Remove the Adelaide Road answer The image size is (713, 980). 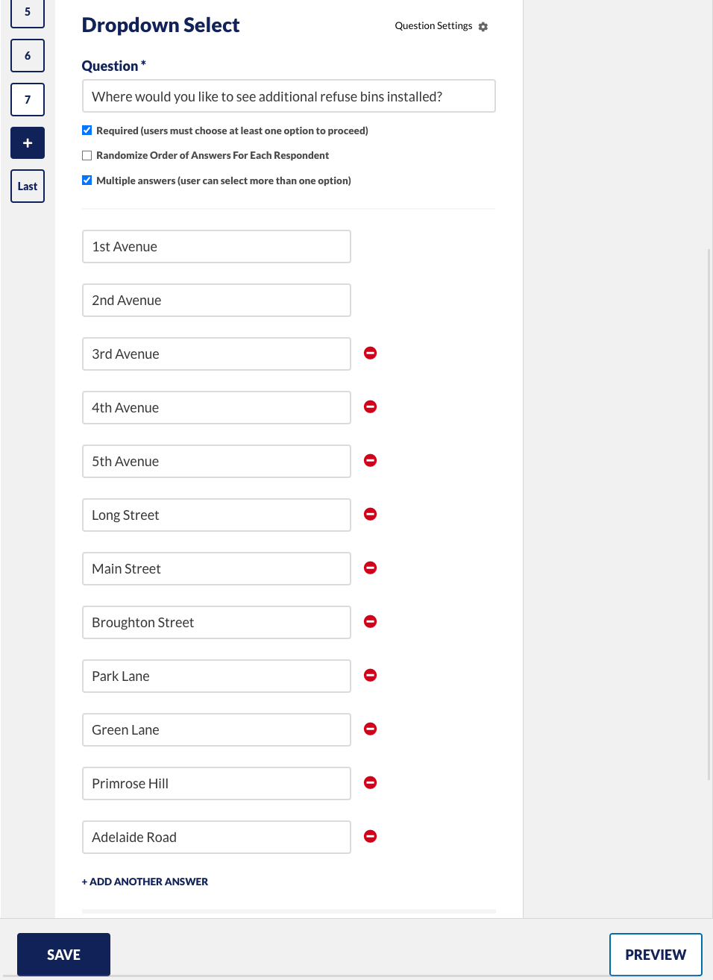[x=370, y=836]
